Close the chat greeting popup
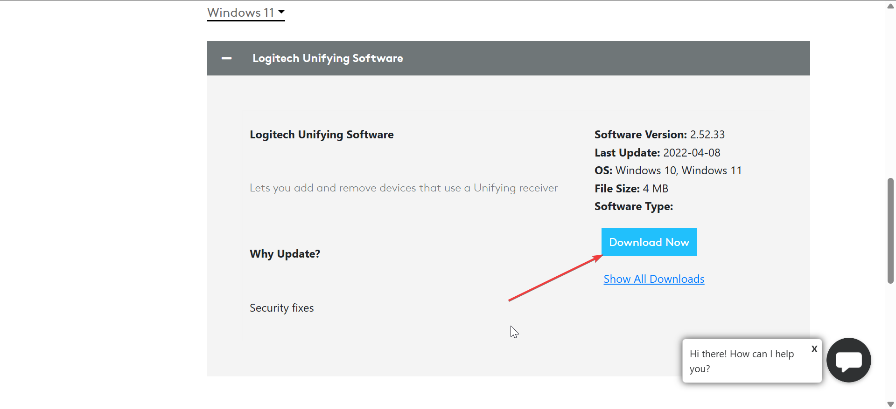 click(x=814, y=349)
